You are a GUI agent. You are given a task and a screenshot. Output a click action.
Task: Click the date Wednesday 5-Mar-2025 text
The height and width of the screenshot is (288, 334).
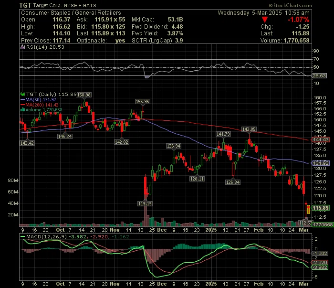point(250,13)
